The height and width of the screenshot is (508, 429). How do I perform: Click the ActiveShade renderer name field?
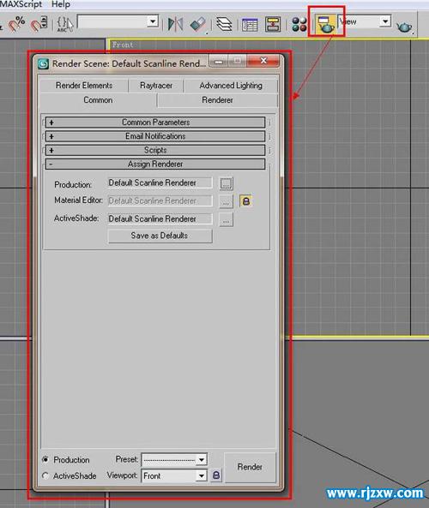[x=160, y=219]
